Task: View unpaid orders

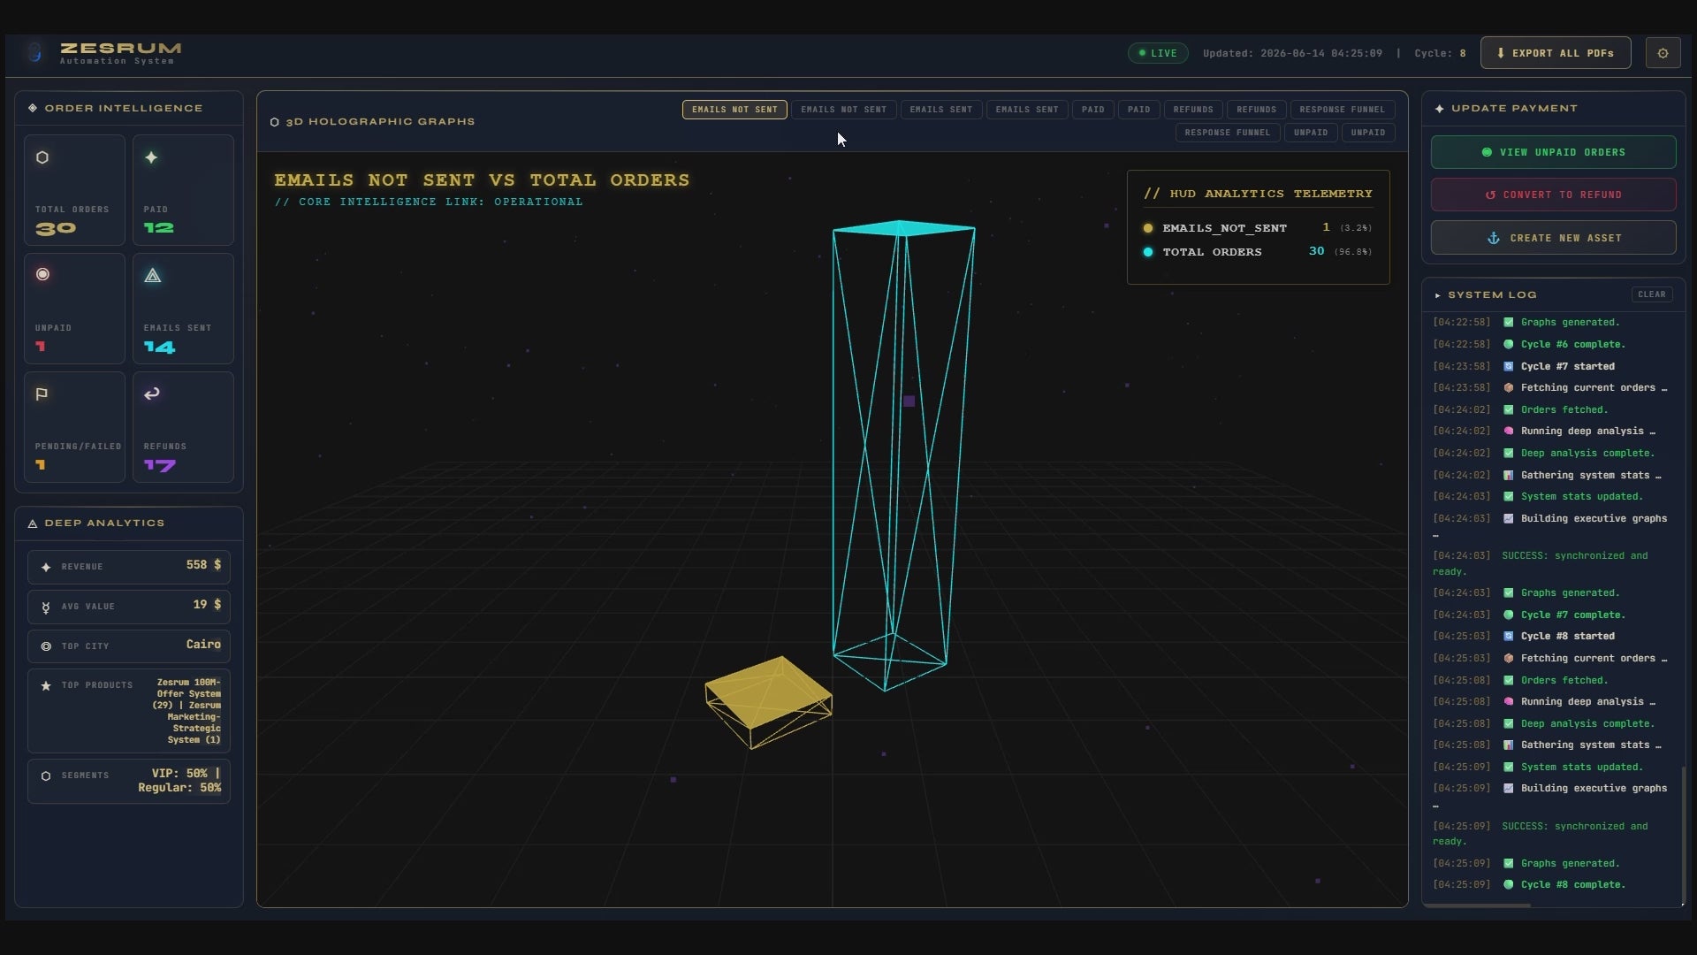Action: point(1553,152)
